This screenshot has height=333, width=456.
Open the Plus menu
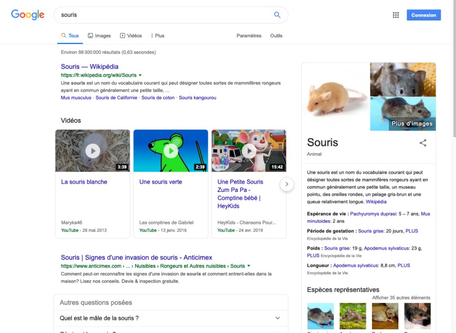point(157,36)
